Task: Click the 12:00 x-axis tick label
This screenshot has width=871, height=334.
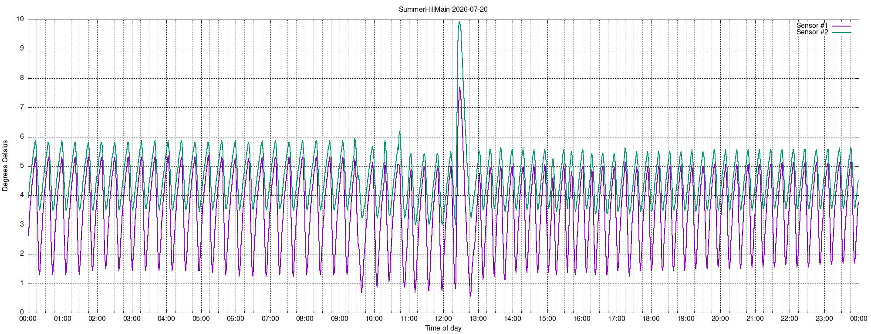Action: pos(443,318)
